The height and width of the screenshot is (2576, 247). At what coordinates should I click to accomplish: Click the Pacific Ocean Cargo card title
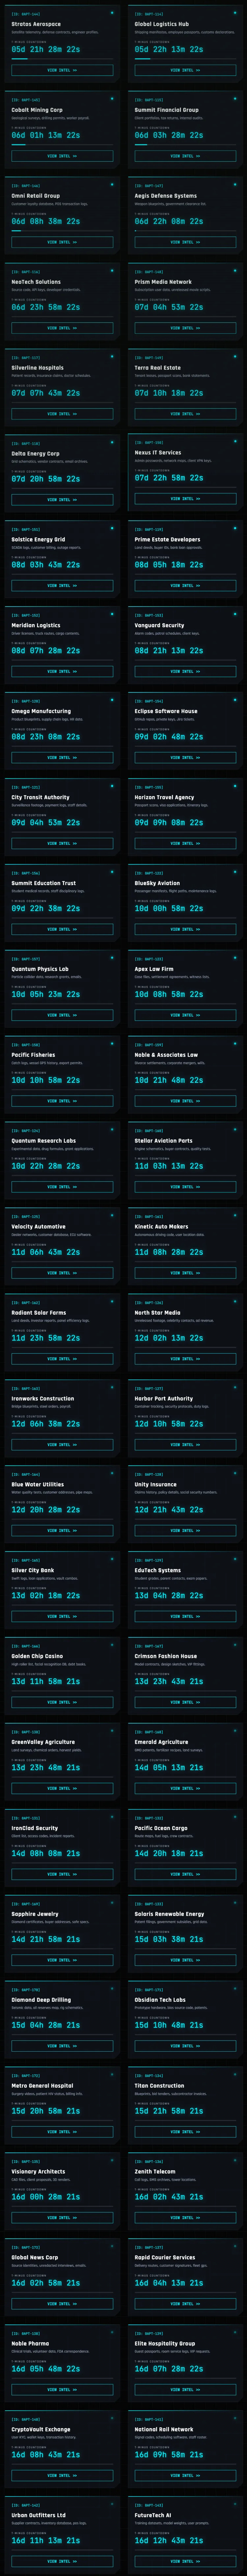coord(161,1828)
